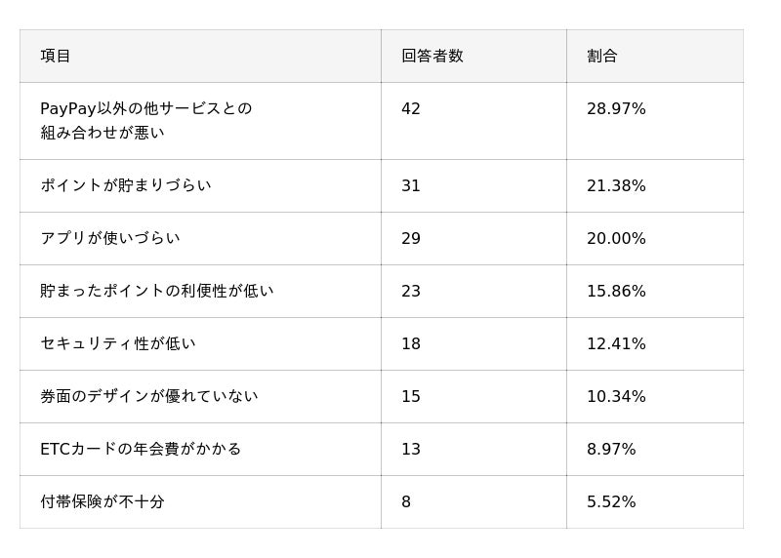This screenshot has height=558, width=781.
Task: Select the ポイントが貯まりづらい row label
Action: point(125,185)
